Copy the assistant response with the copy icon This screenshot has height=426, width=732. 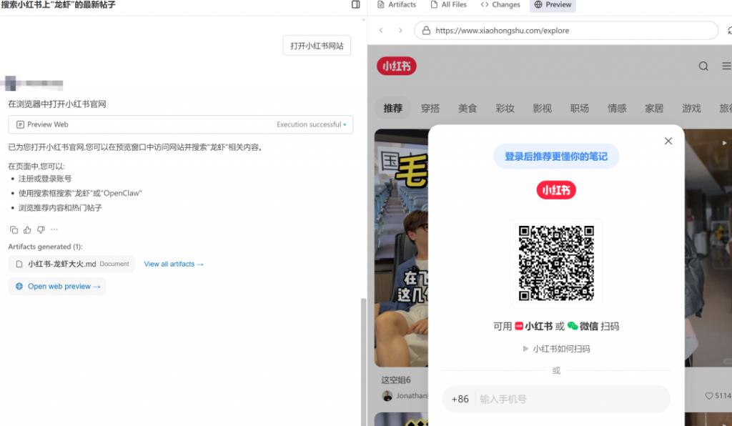coord(14,230)
